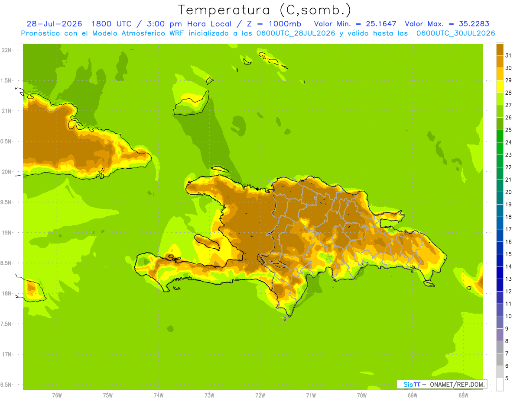Viewport: 520px width, 401px height.
Task: Click legend value '28'
Action: tap(508, 93)
